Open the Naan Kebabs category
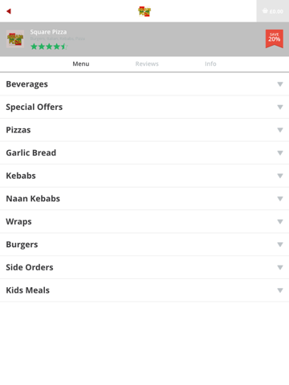 tap(144, 199)
